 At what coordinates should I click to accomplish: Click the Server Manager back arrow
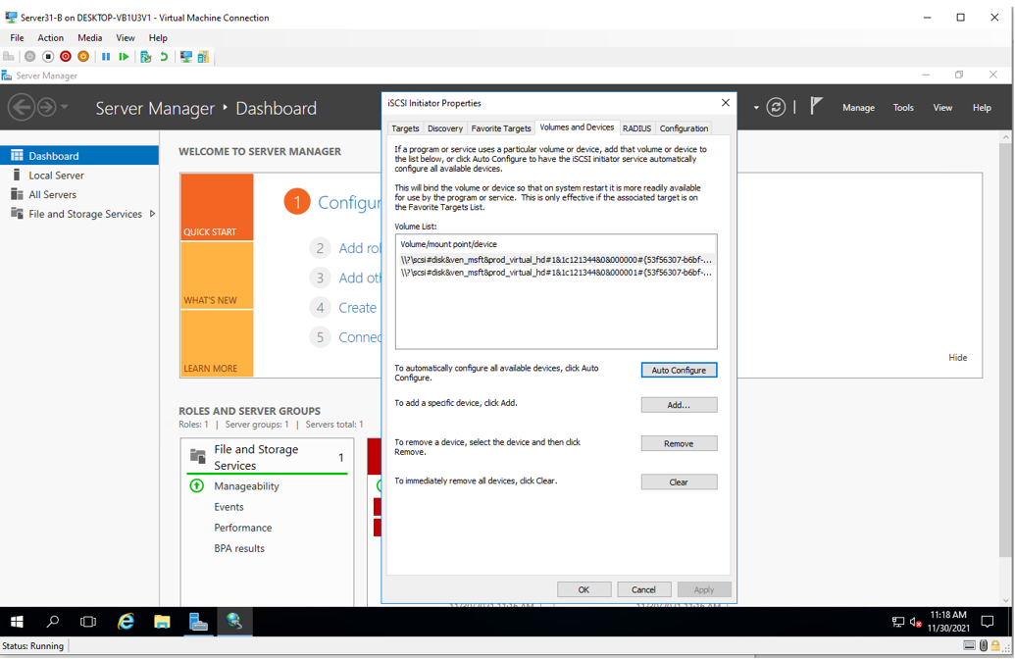(22, 107)
